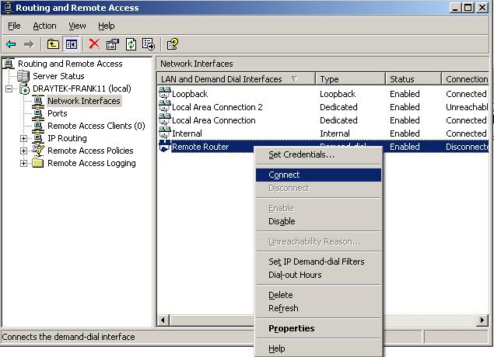Click the Loopback interface icon

pyautogui.click(x=165, y=93)
